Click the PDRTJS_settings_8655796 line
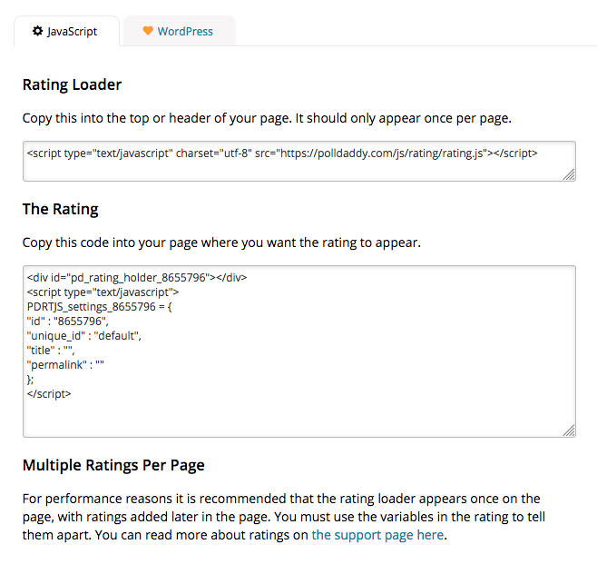Screen dimensions: 597x574 point(93,307)
